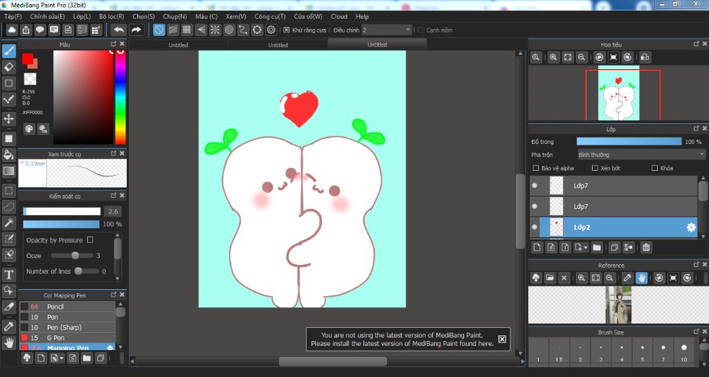Redo the last undone action

[x=136, y=30]
